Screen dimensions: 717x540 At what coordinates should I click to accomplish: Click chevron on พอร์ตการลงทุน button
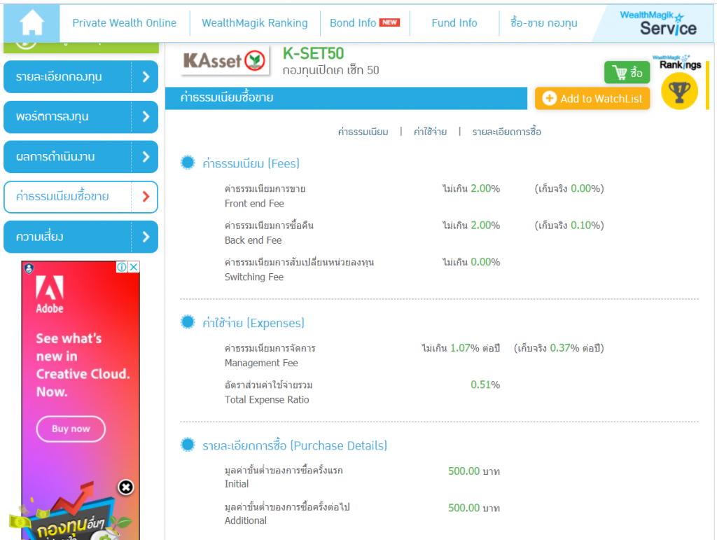coord(146,117)
